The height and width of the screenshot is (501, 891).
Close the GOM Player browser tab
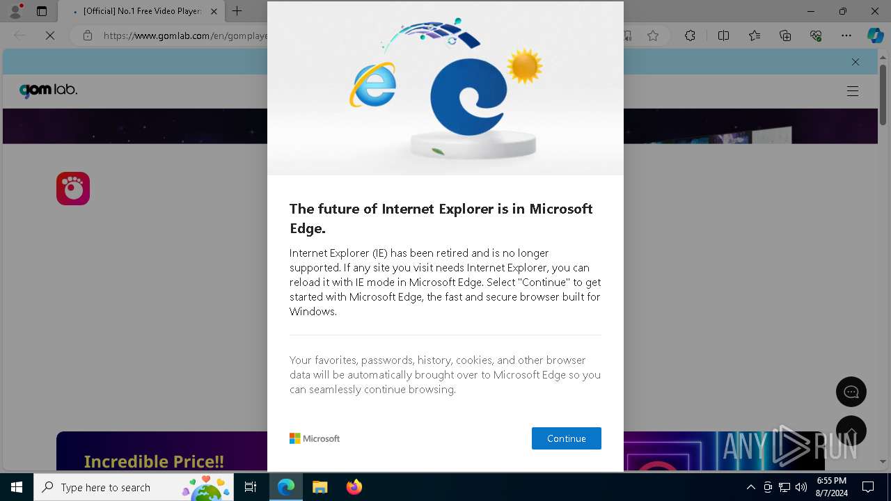point(214,11)
